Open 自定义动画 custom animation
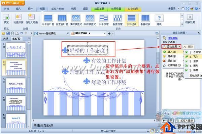 point(32,19)
